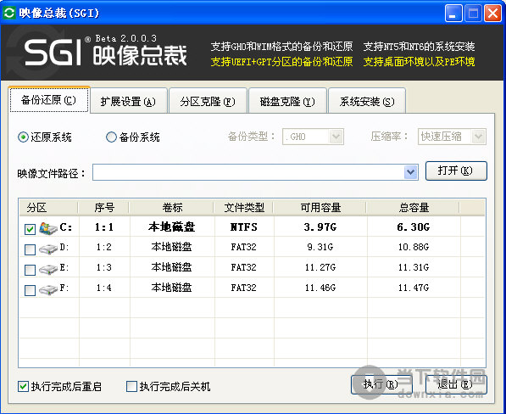Viewport: 506px width, 414px height.
Task: Click the 打开 (K) button
Action: (456, 171)
